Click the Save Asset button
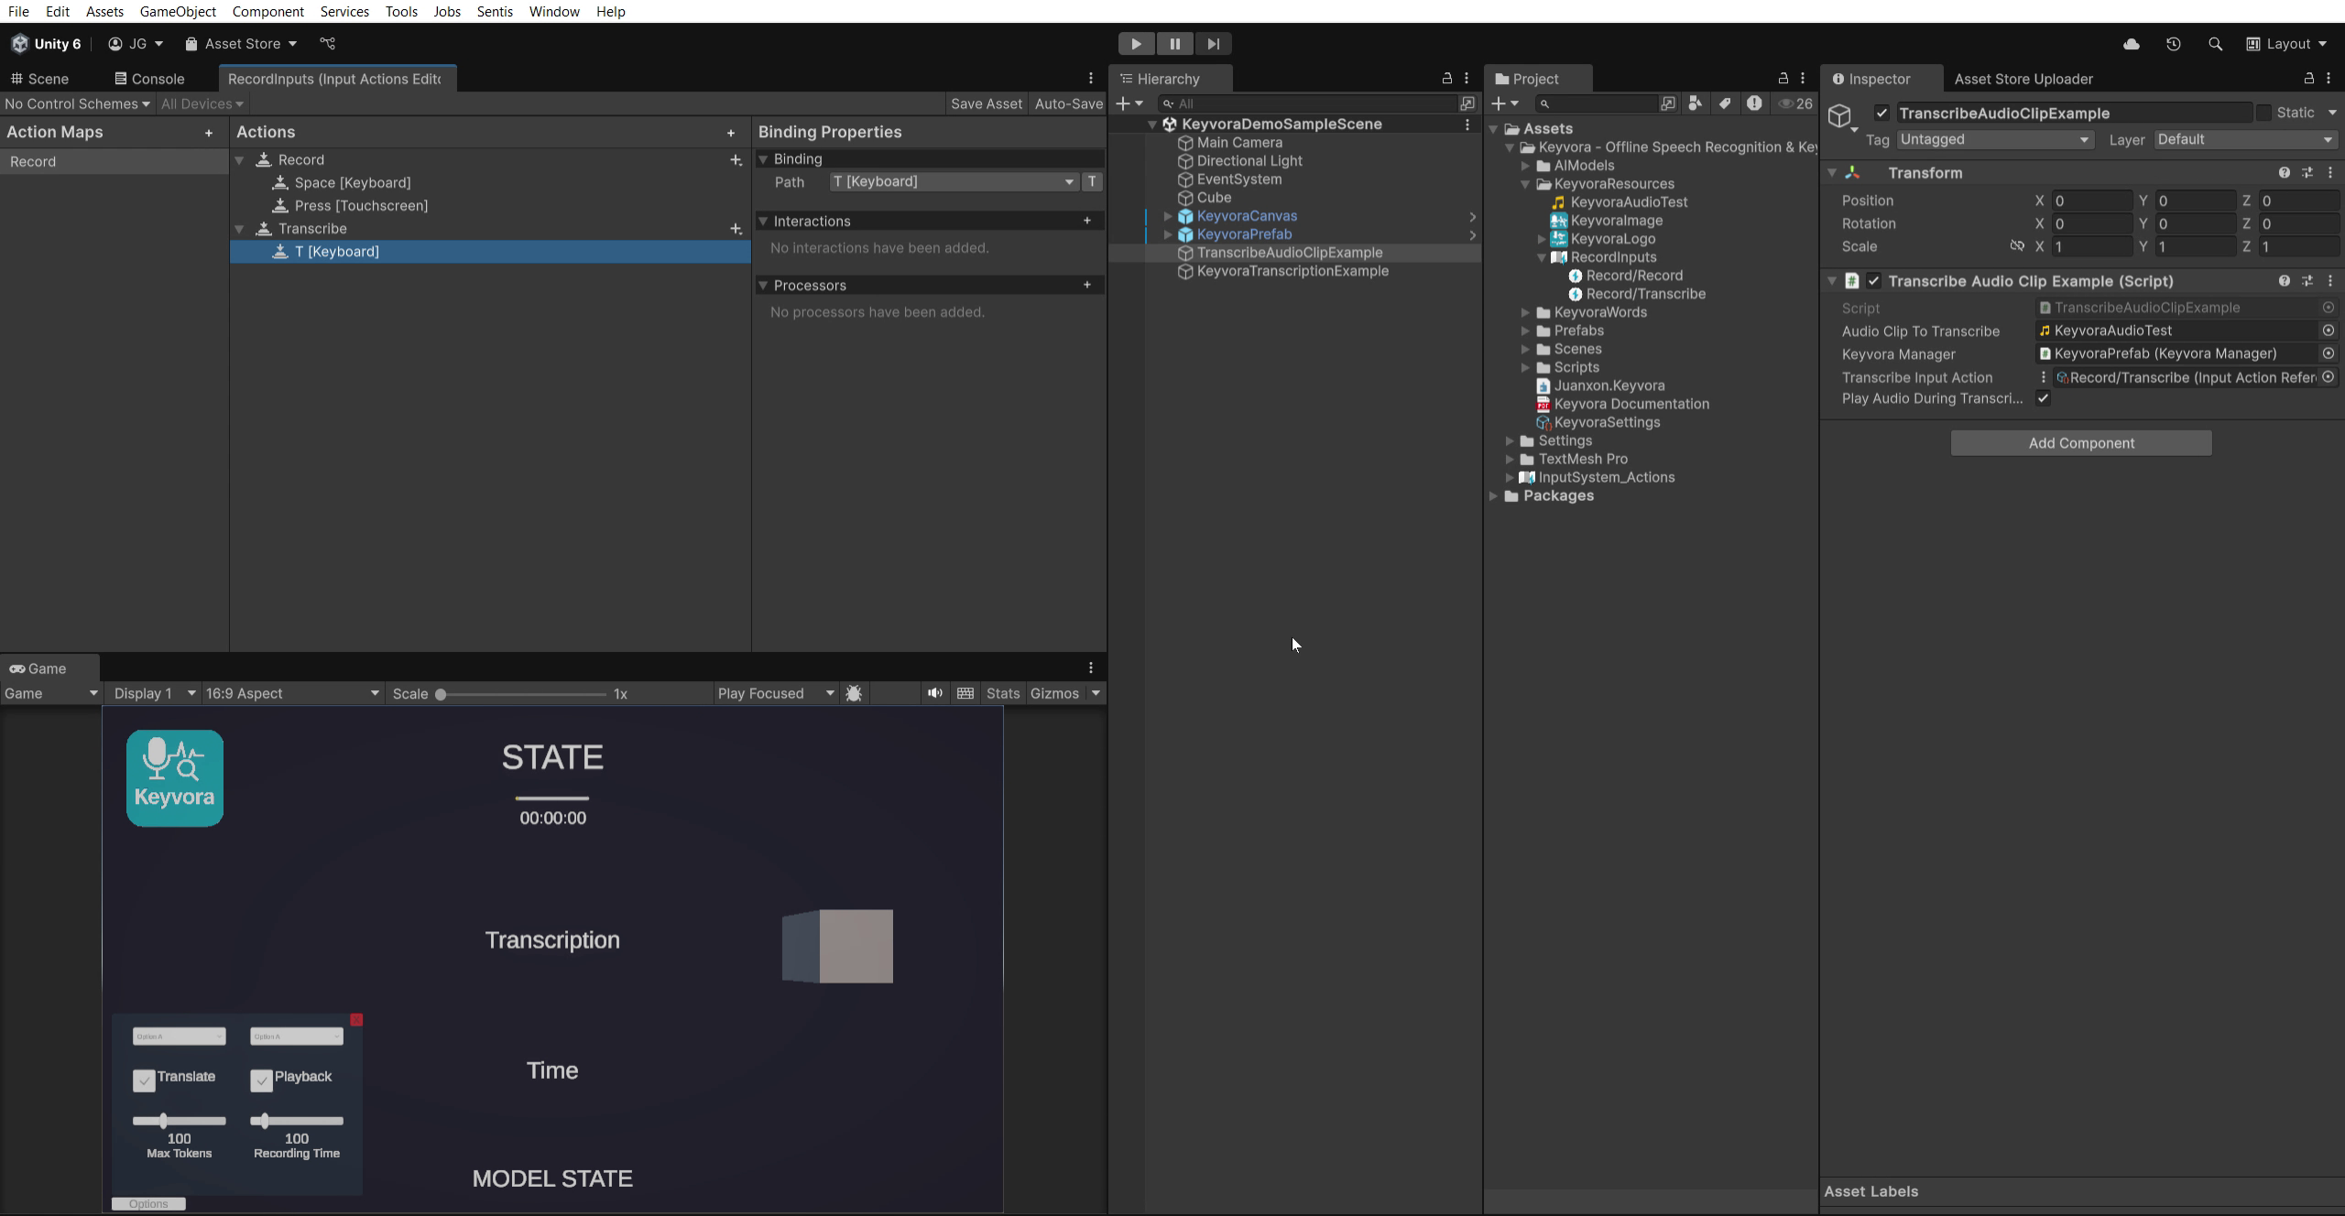The width and height of the screenshot is (2345, 1216). [x=986, y=103]
